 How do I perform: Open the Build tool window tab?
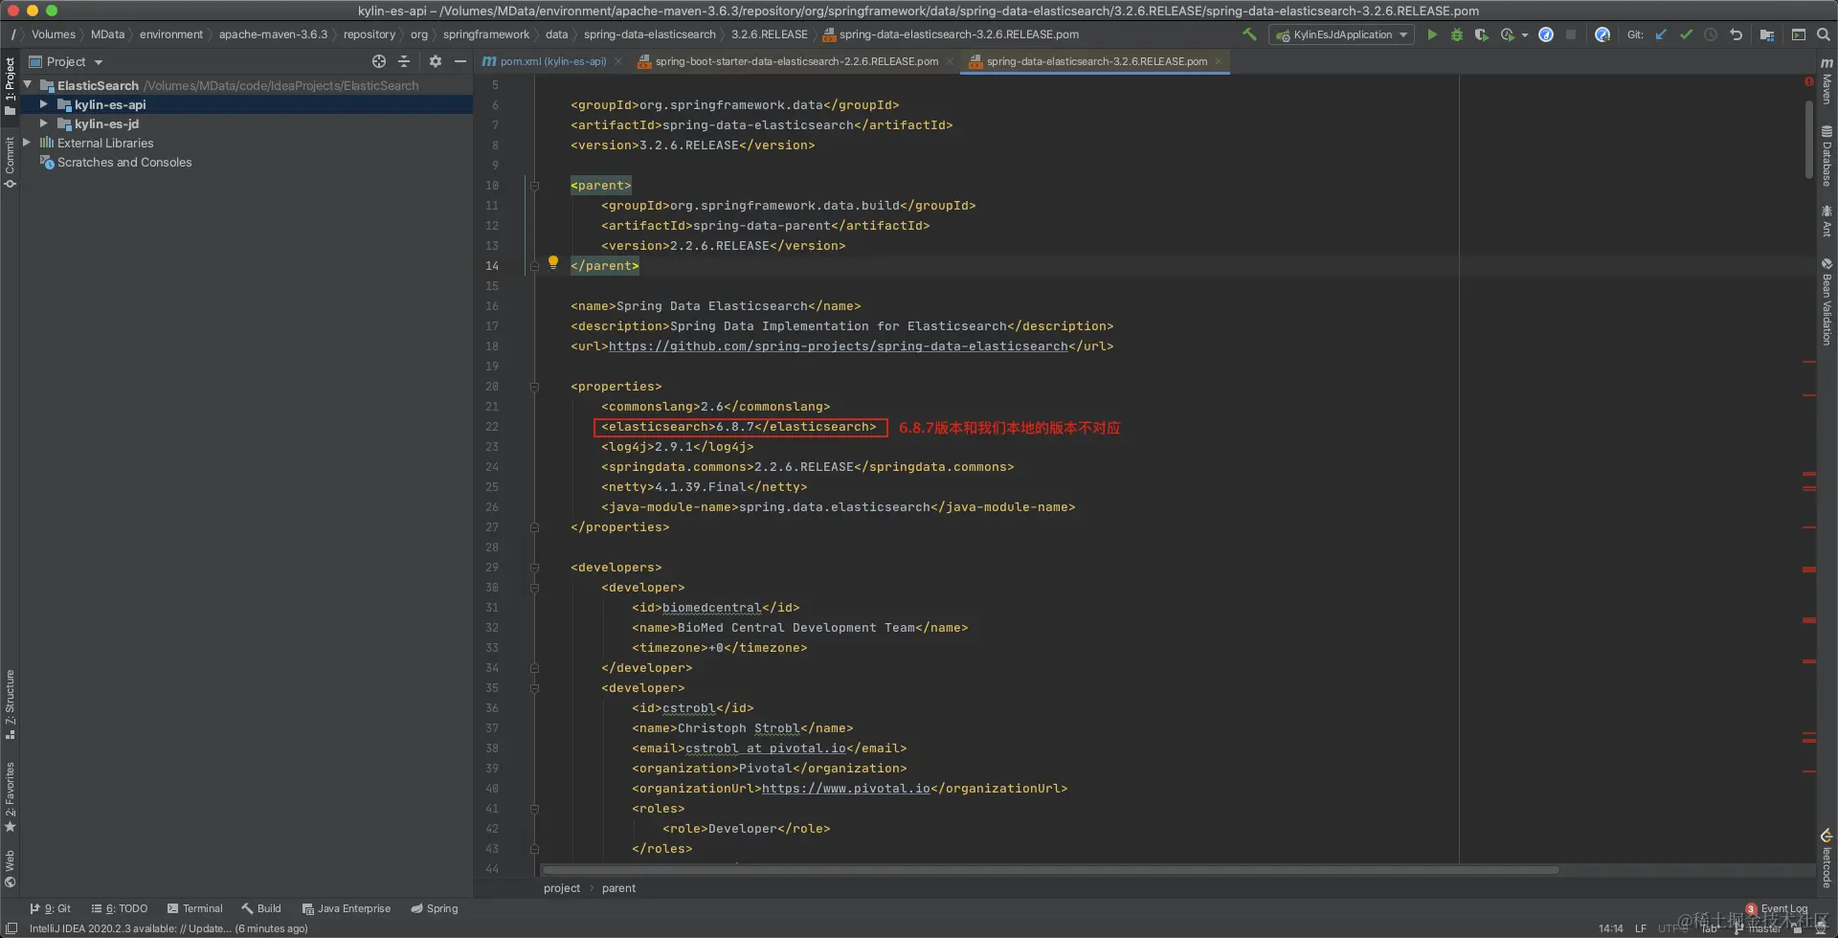click(x=261, y=908)
